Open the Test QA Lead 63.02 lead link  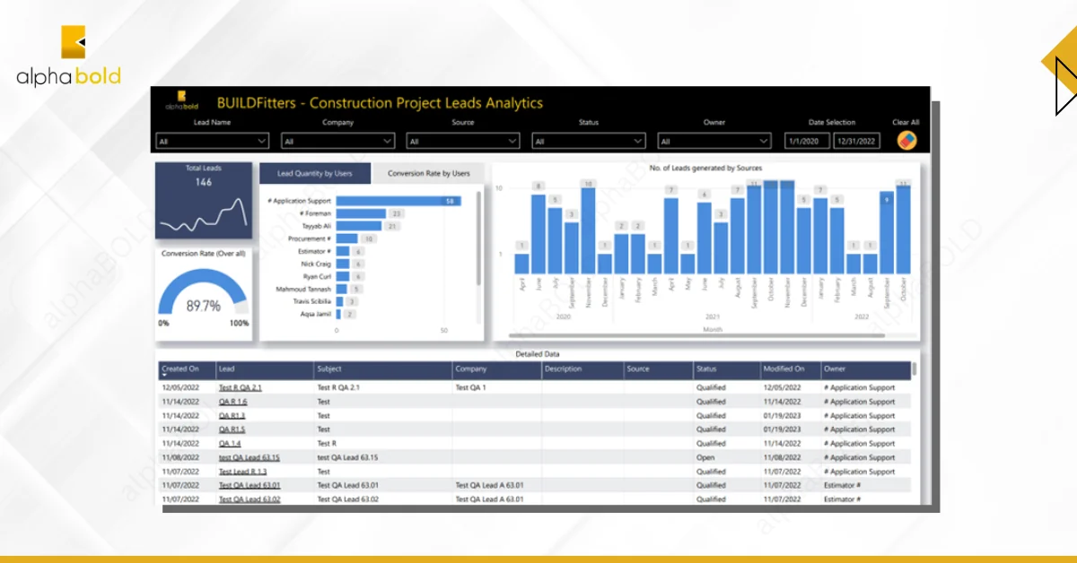point(250,499)
